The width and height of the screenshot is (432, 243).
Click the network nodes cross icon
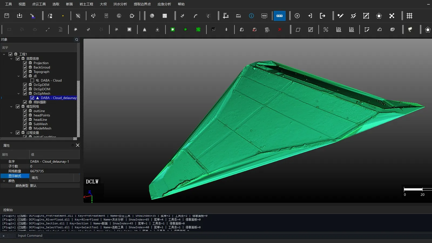pyautogui.click(x=392, y=16)
